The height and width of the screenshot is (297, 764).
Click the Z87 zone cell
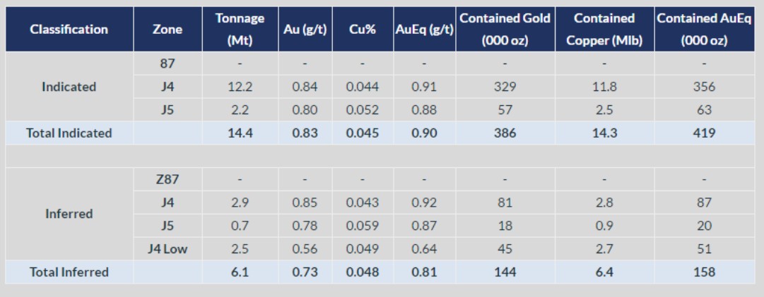(x=167, y=180)
